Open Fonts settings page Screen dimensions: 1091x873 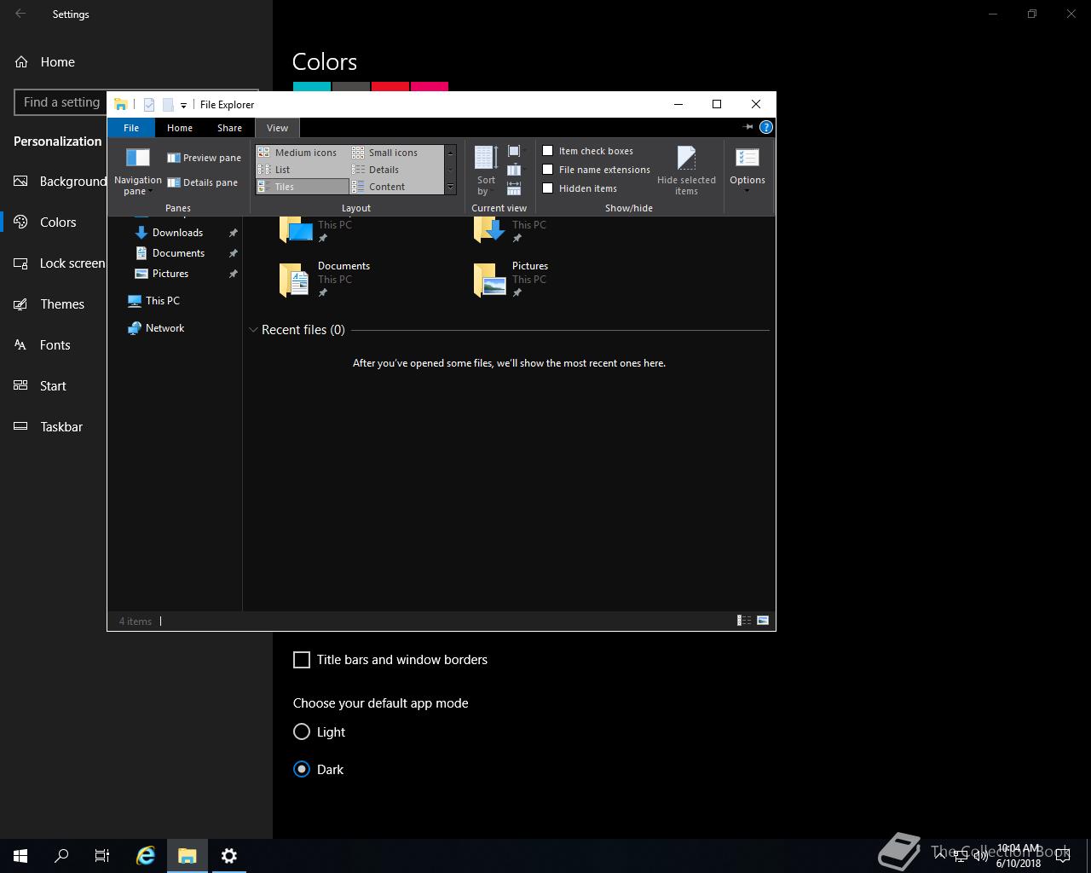55,345
